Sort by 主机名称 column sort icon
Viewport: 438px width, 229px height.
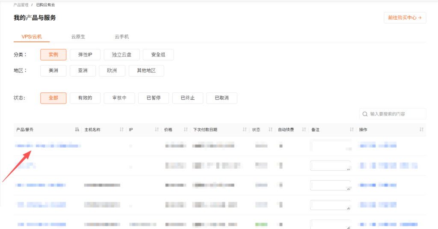[121, 129]
